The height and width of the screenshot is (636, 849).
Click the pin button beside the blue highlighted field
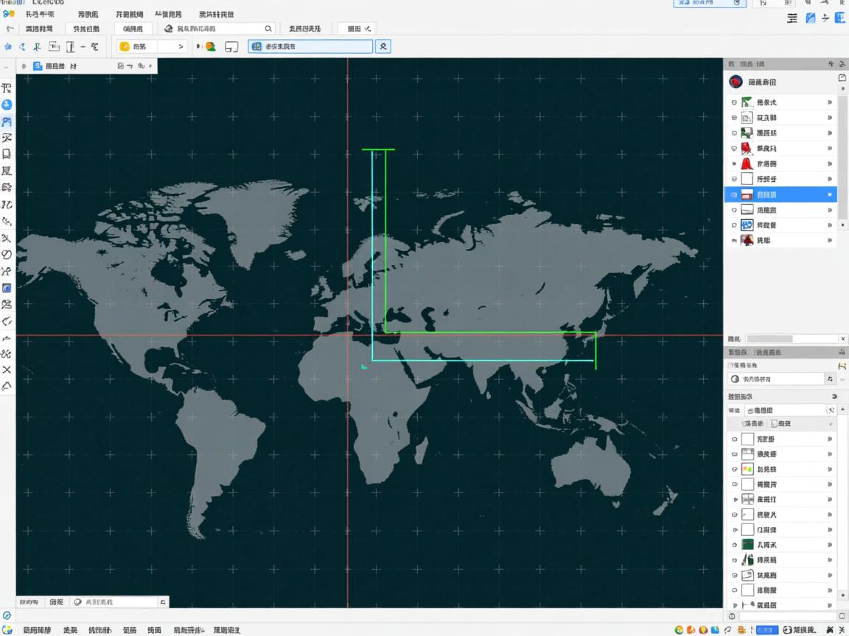[x=383, y=46]
